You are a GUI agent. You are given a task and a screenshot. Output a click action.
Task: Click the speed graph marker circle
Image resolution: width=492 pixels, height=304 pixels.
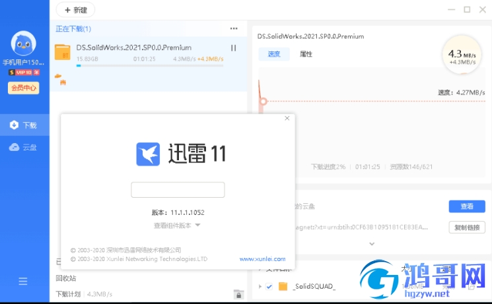pyautogui.click(x=264, y=102)
